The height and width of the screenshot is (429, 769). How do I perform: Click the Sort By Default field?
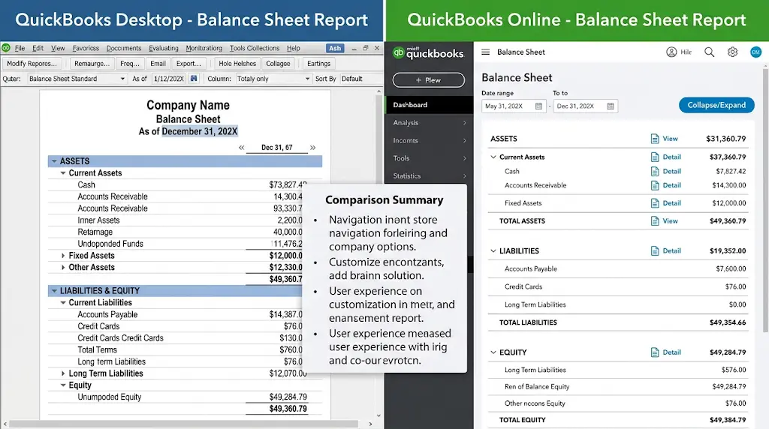click(x=360, y=79)
